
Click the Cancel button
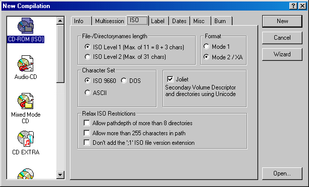click(282, 38)
